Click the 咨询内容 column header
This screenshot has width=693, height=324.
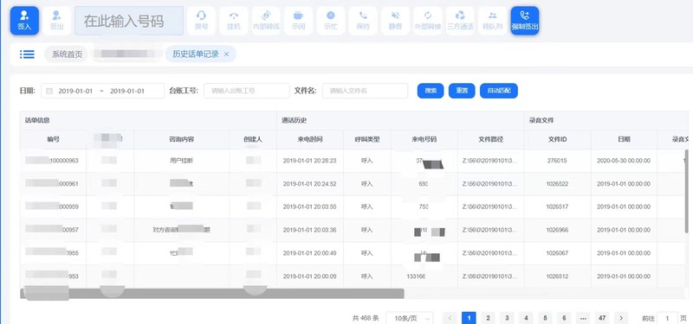click(182, 139)
